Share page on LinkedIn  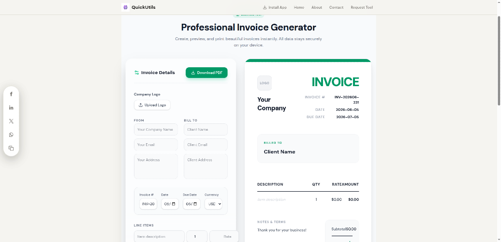(11, 108)
